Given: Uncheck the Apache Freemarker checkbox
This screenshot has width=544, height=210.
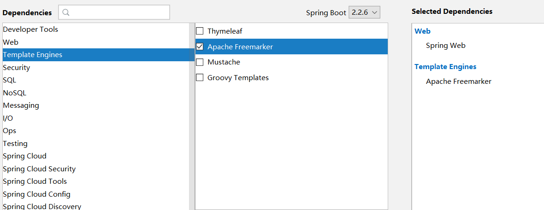Looking at the screenshot, I should pyautogui.click(x=200, y=47).
